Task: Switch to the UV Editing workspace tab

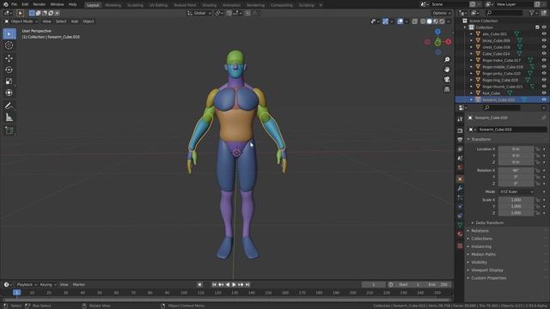Action: [158, 5]
